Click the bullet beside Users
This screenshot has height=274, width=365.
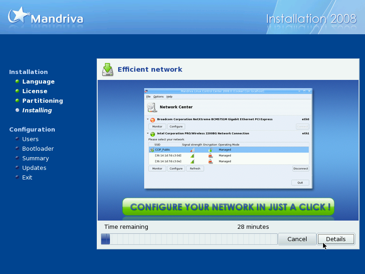(x=17, y=139)
